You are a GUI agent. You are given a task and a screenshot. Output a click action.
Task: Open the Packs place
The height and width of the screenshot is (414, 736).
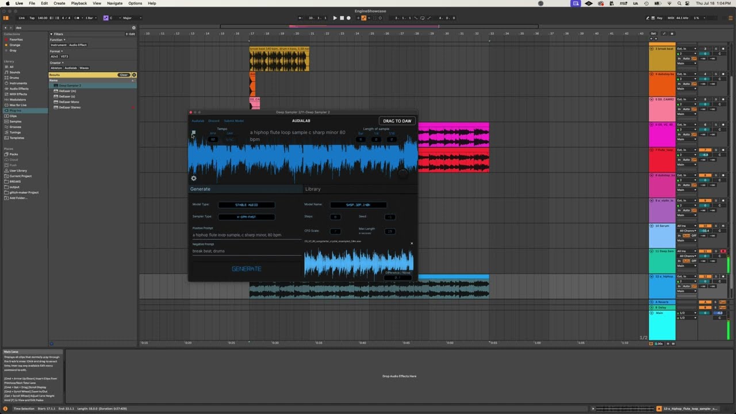[14, 154]
